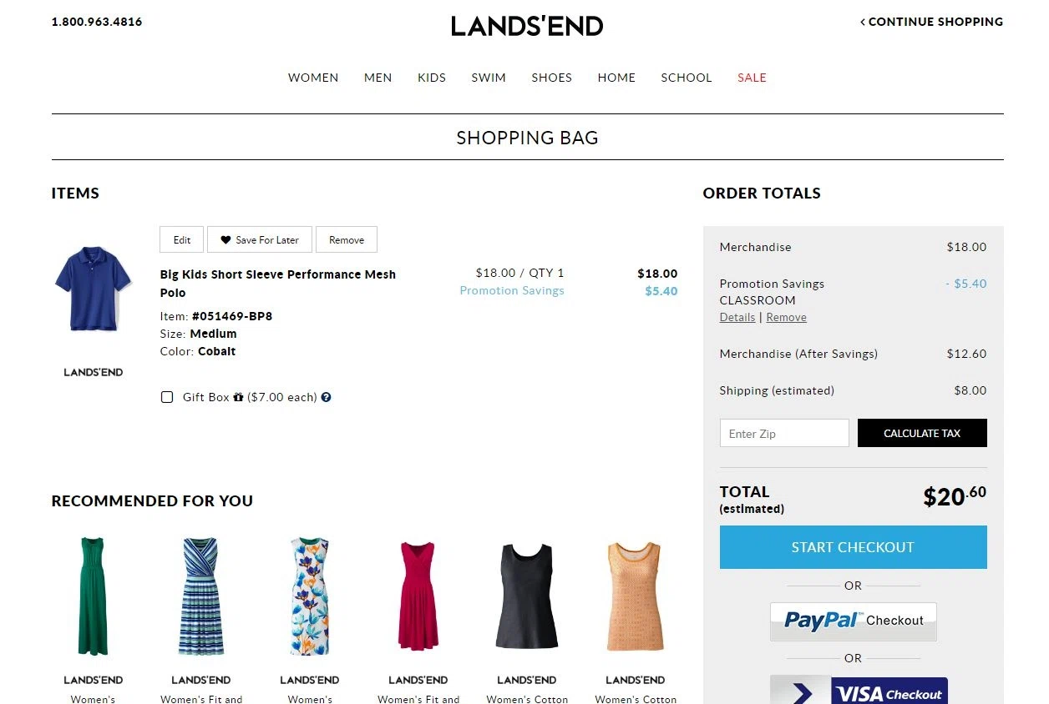Image resolution: width=1049 pixels, height=704 pixels.
Task: View the green maxi dress recommendation
Action: coord(93,596)
